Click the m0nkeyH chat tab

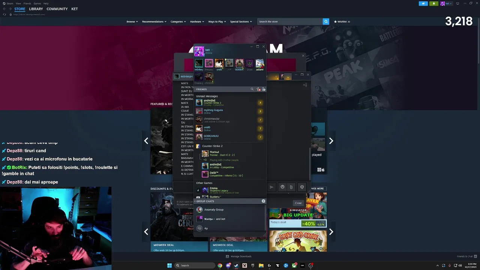point(183,76)
